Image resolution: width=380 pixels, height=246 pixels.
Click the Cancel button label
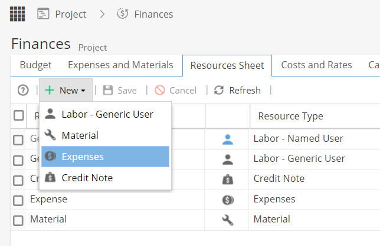(183, 91)
